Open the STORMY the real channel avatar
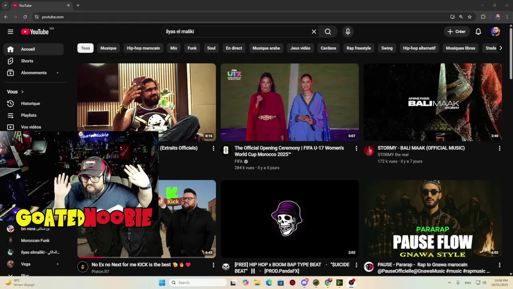Viewport: 513px width, 289px height. [x=369, y=151]
